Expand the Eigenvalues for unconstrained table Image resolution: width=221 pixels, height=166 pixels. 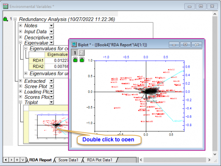point(26,73)
